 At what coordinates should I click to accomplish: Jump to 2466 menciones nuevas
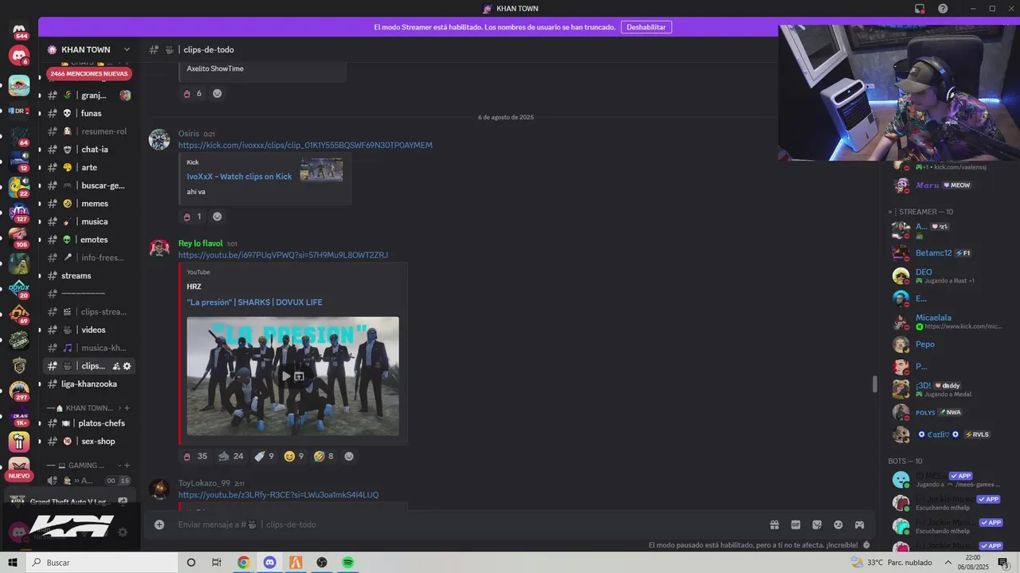coord(88,73)
